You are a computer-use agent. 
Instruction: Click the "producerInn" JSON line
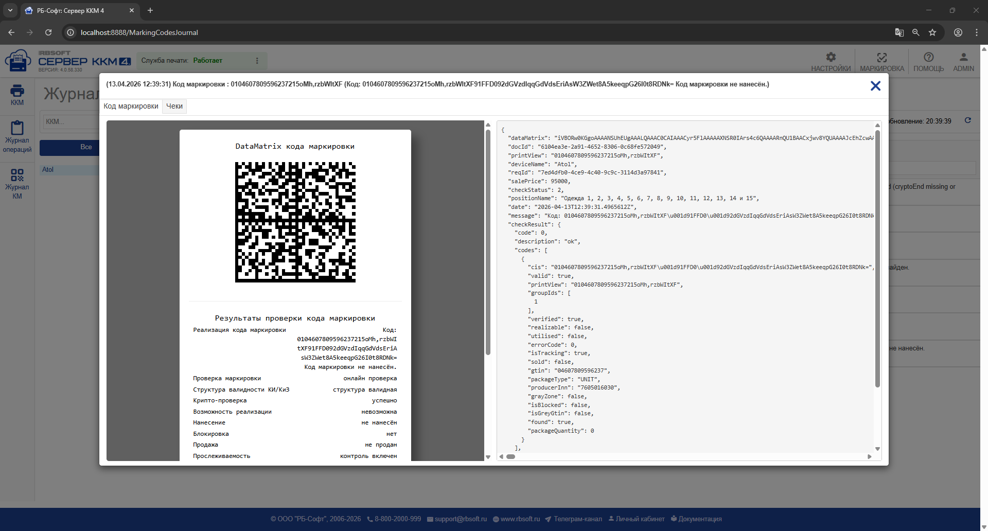tap(574, 388)
